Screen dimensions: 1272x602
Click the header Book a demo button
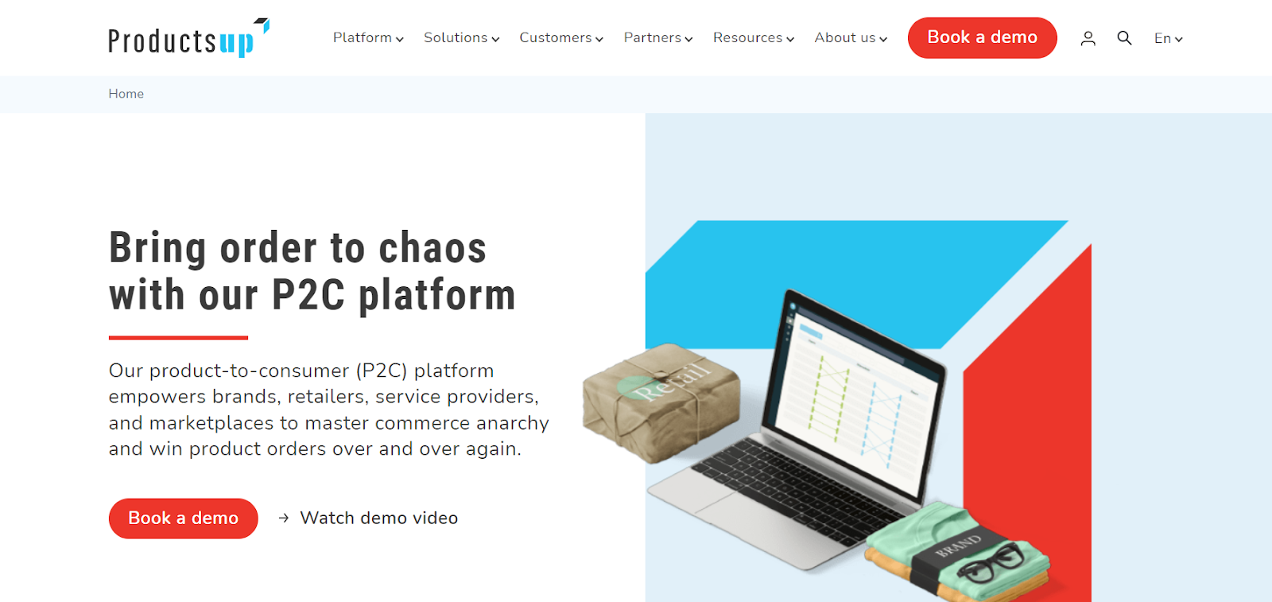tap(983, 37)
